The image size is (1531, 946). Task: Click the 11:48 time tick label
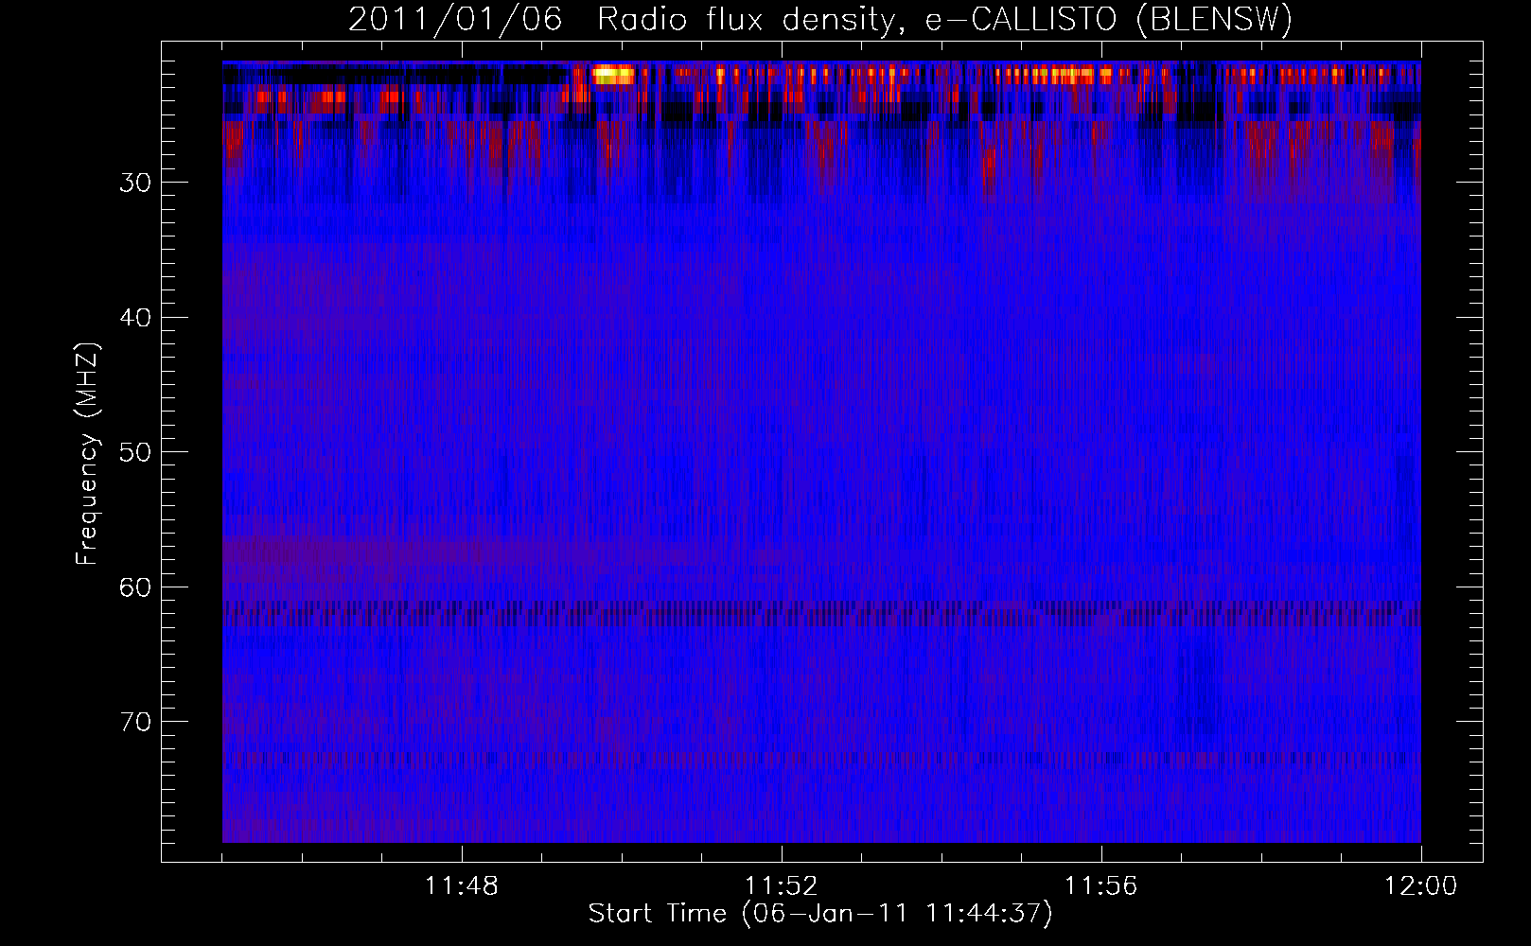[462, 885]
